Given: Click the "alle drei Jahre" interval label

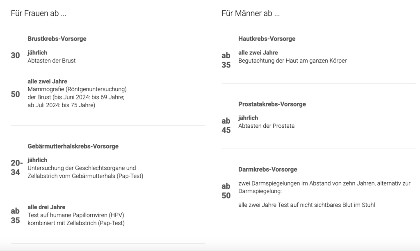Looking at the screenshot, I should (x=46, y=207).
